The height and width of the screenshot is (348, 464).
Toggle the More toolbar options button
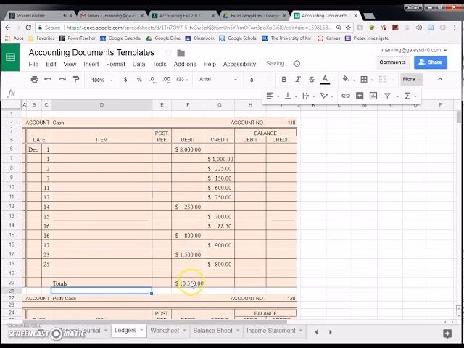(411, 80)
